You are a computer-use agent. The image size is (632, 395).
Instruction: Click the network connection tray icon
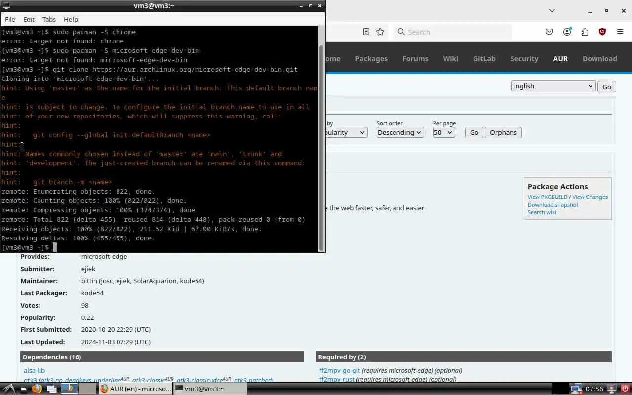pyautogui.click(x=576, y=389)
